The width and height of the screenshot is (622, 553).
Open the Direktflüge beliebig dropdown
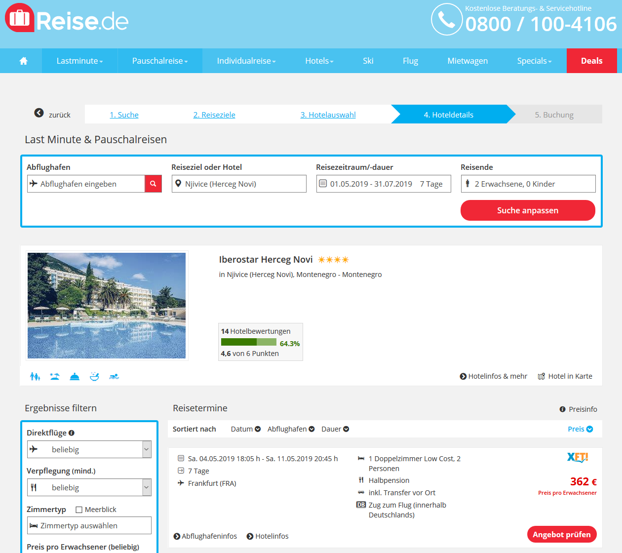89,449
